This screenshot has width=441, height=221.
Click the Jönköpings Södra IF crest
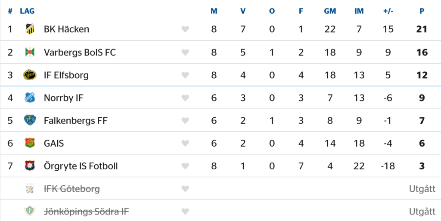click(29, 212)
